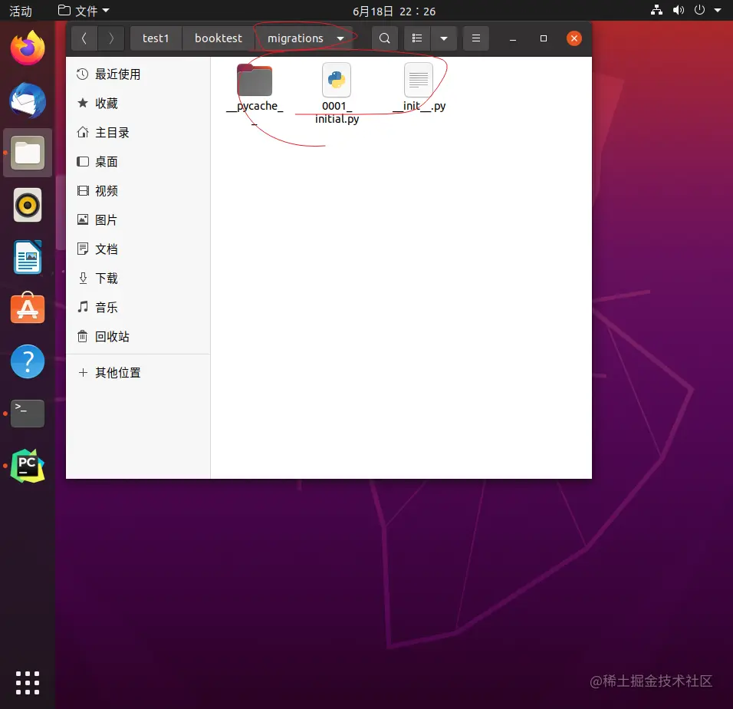Launch Thunderbird mail from the dock
The image size is (733, 709).
pyautogui.click(x=28, y=100)
